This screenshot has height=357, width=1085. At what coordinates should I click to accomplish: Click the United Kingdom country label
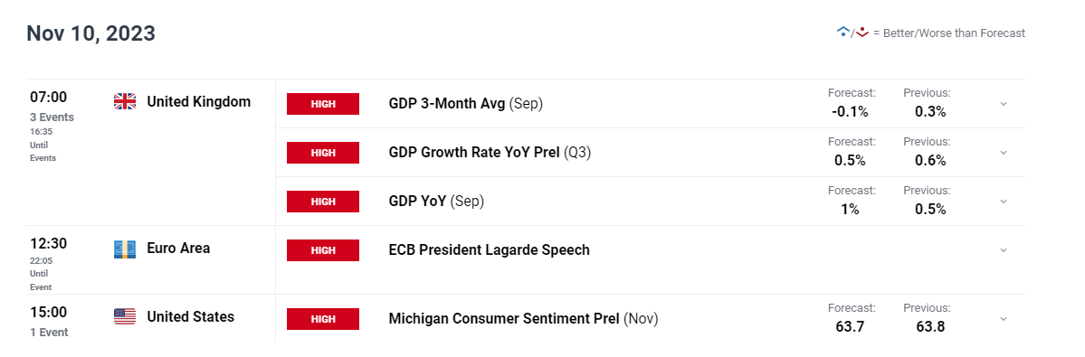pyautogui.click(x=198, y=102)
